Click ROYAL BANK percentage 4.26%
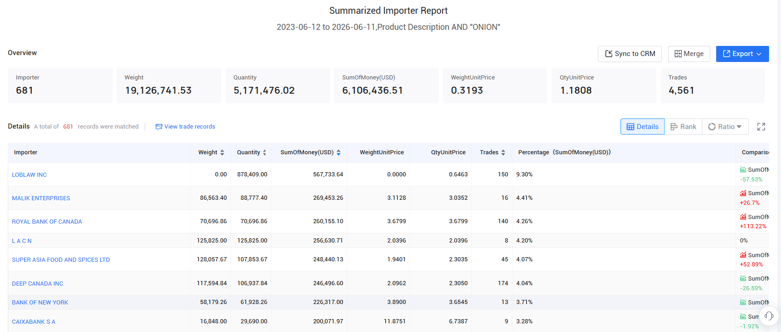This screenshot has height=332, width=781. pyautogui.click(x=524, y=221)
